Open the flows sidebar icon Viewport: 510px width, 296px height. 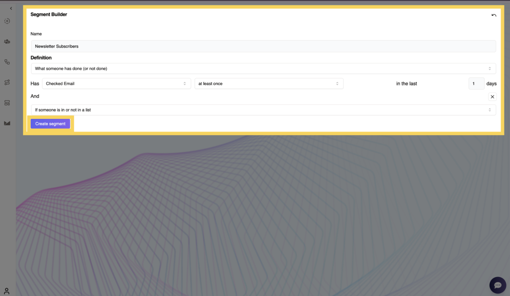coord(7,82)
